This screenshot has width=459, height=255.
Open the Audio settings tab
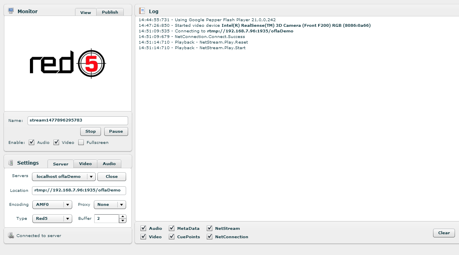click(109, 163)
